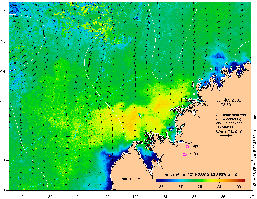257x199 pixels.
Task: Click the time stamp '08:39Z'
Action: click(227, 105)
